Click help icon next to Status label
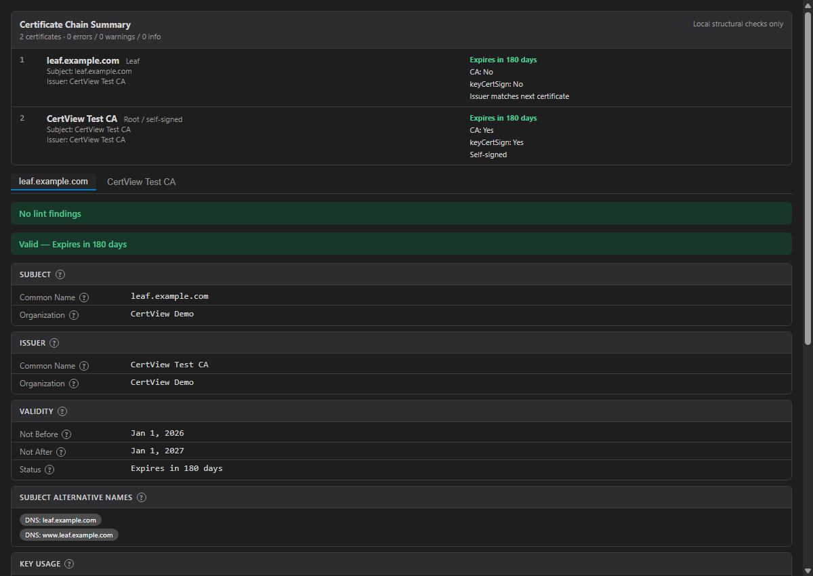Image resolution: width=813 pixels, height=576 pixels. [x=49, y=470]
